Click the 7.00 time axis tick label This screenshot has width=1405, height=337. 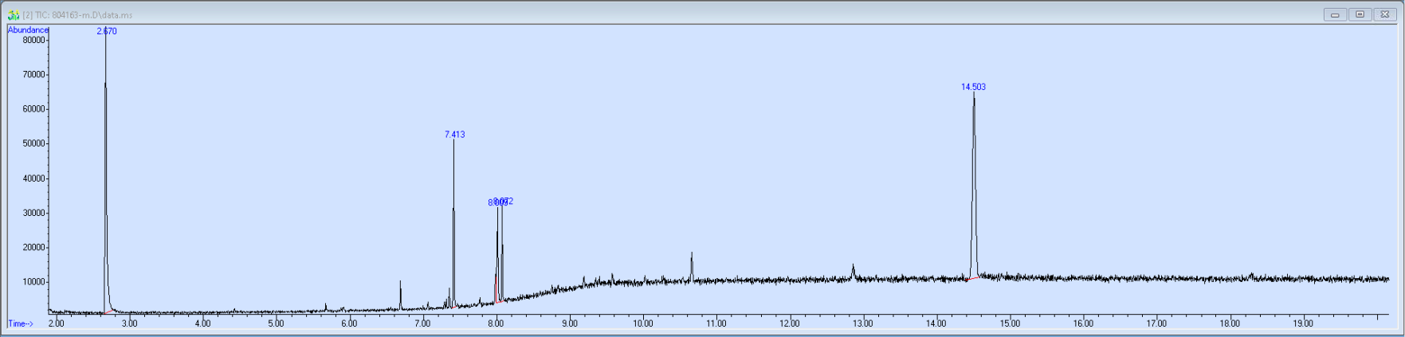tap(422, 323)
